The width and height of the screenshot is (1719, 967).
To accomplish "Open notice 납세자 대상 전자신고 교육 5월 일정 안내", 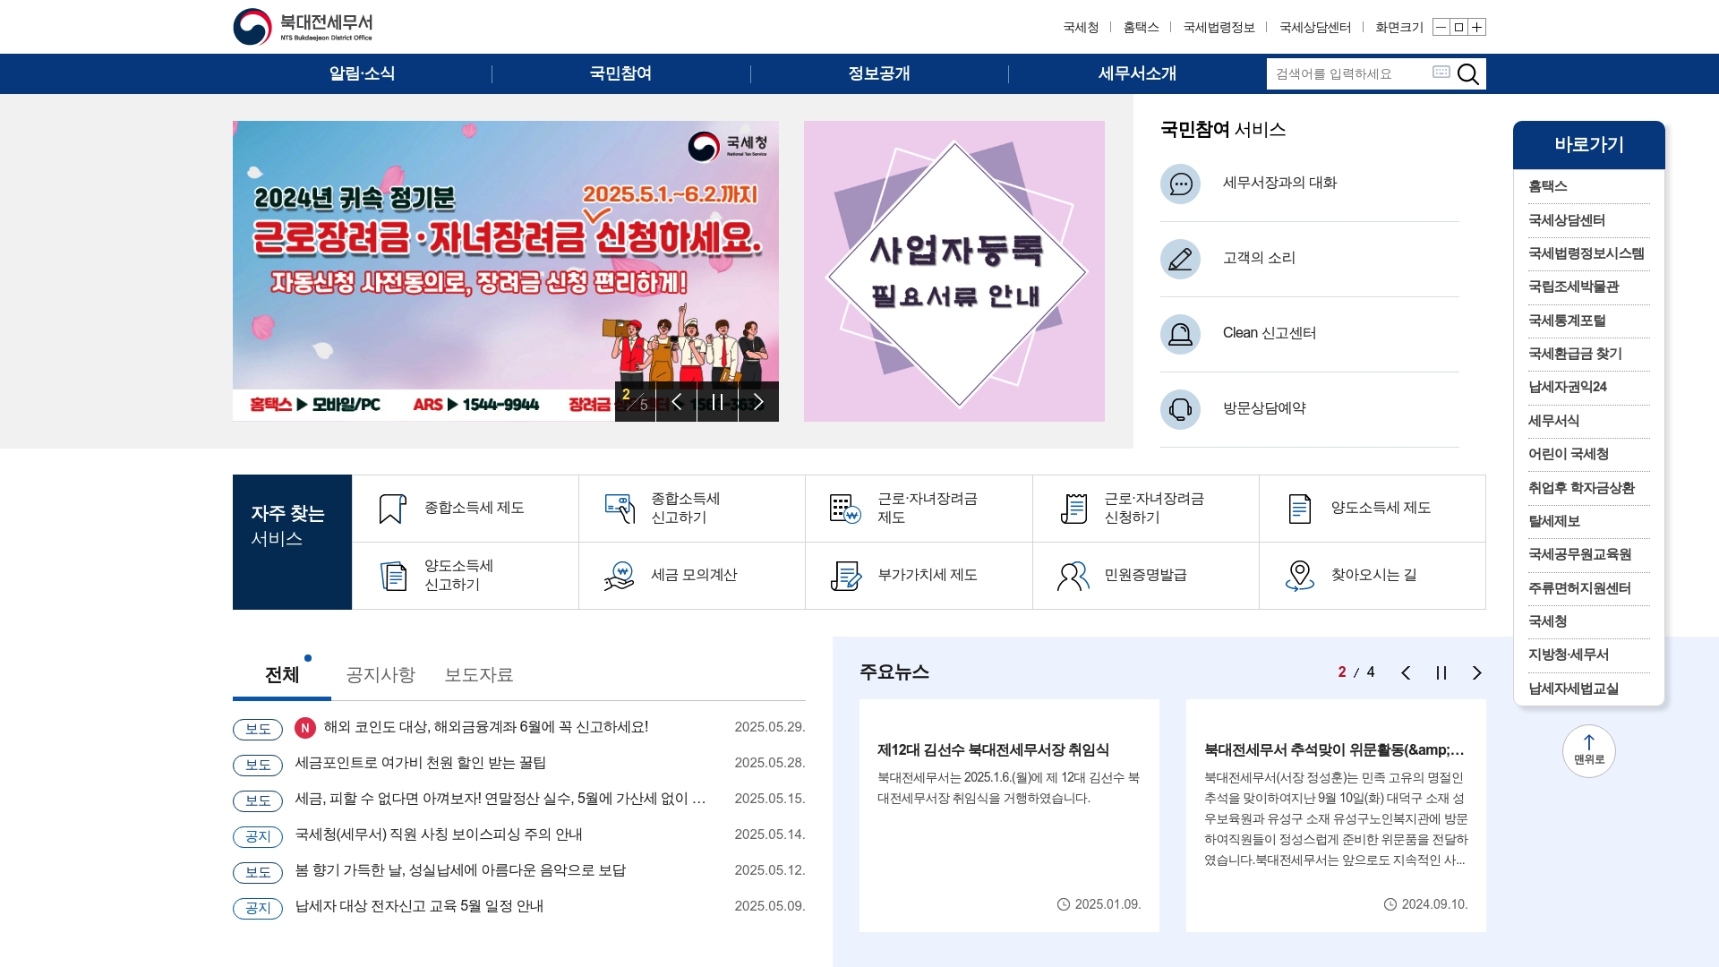I will pyautogui.click(x=419, y=906).
